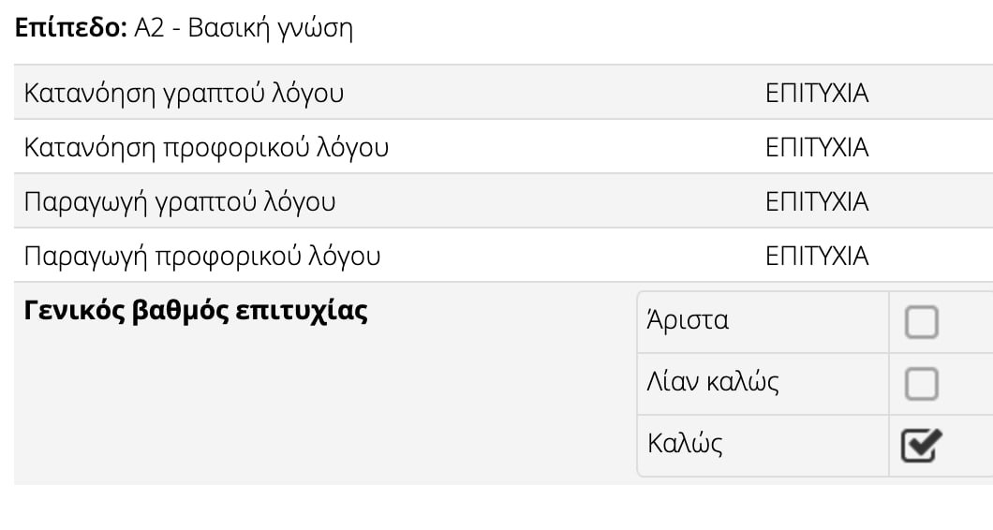Click ΕΠΙΤΥΧΙΑ result for Κατανόηση προφορικού λόγου
The height and width of the screenshot is (530, 993).
point(816,148)
